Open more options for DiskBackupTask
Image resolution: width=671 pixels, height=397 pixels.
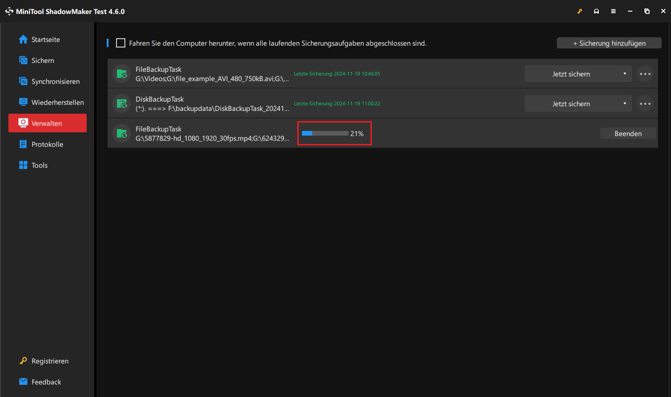[x=645, y=103]
